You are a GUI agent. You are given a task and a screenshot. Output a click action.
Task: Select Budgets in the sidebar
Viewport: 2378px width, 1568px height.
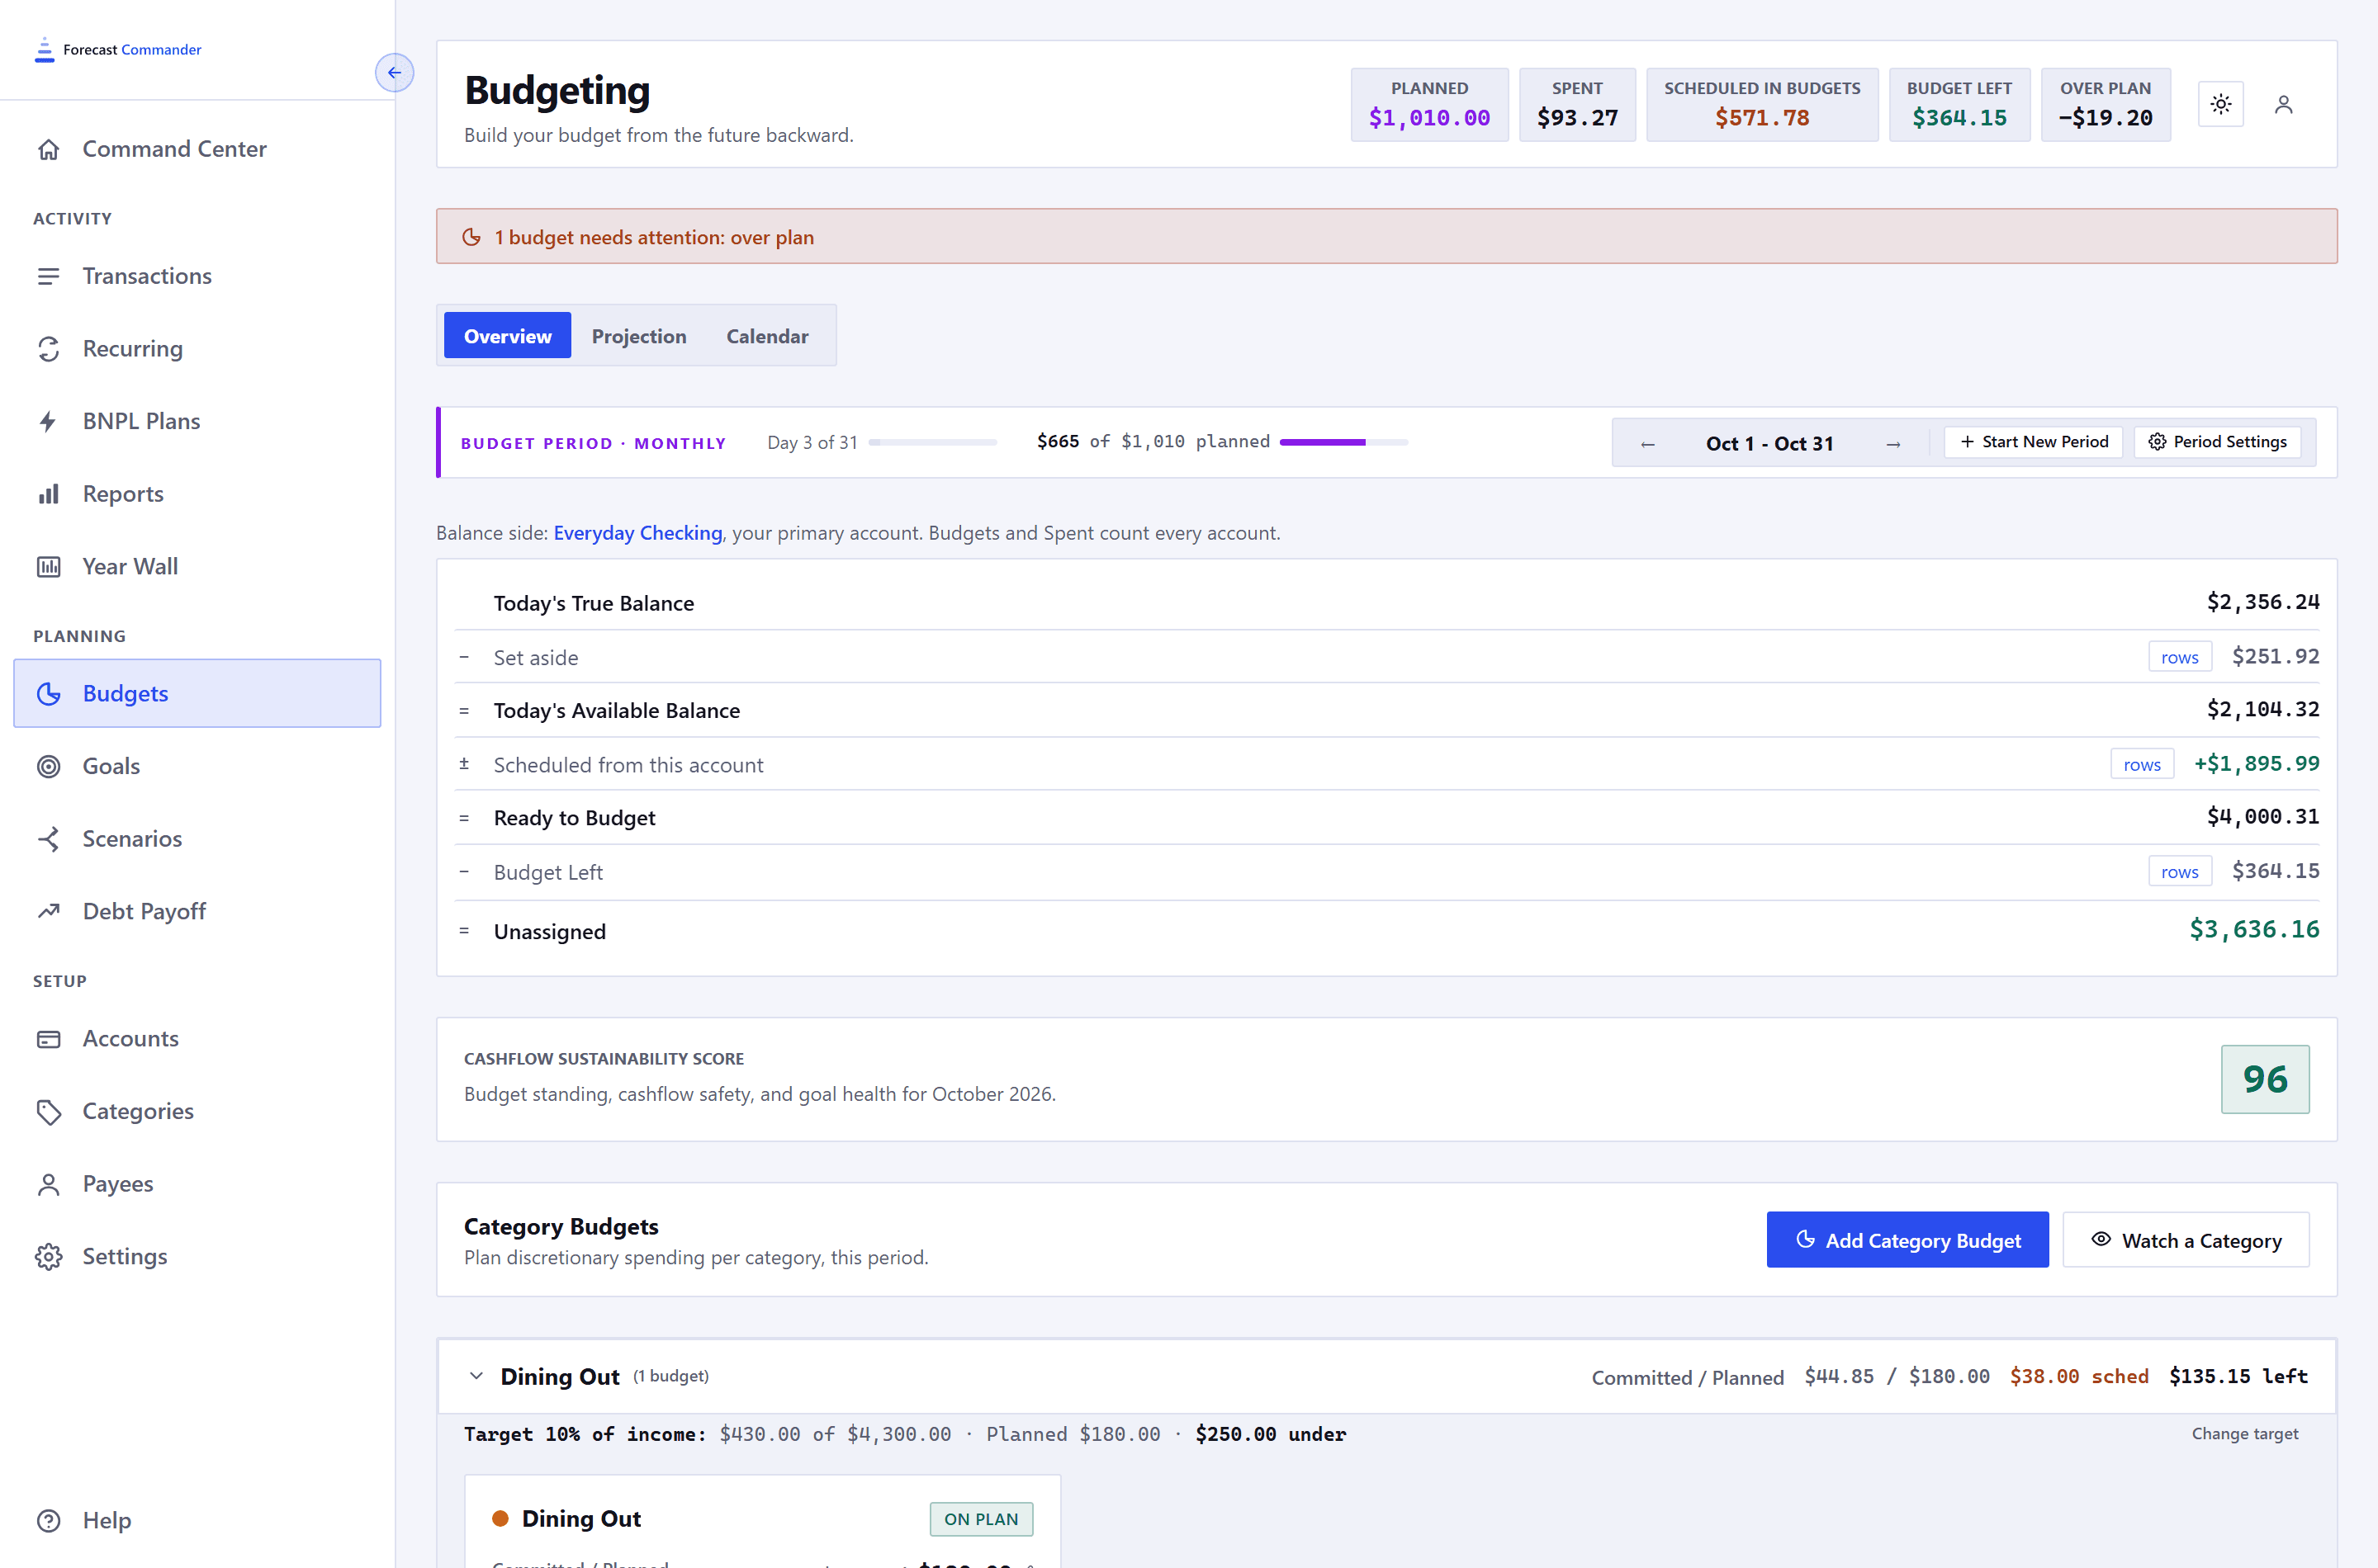pyautogui.click(x=197, y=693)
